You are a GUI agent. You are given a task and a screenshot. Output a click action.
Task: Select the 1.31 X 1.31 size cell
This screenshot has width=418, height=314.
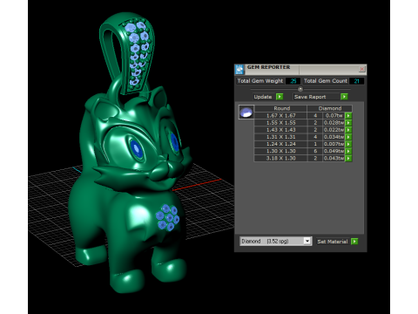click(280, 137)
